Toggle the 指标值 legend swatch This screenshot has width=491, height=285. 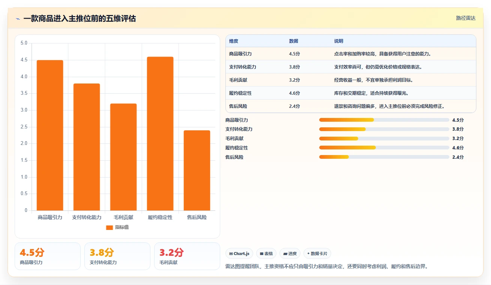110,227
